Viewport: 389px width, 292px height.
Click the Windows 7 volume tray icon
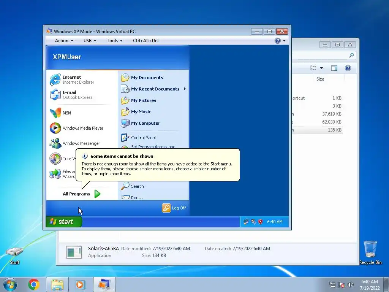click(351, 285)
